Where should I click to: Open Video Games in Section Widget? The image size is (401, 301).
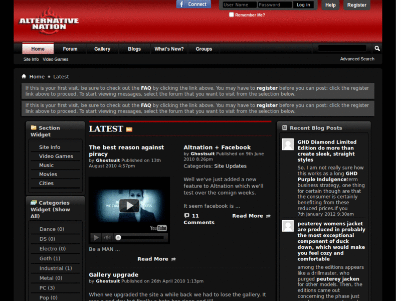(56, 156)
